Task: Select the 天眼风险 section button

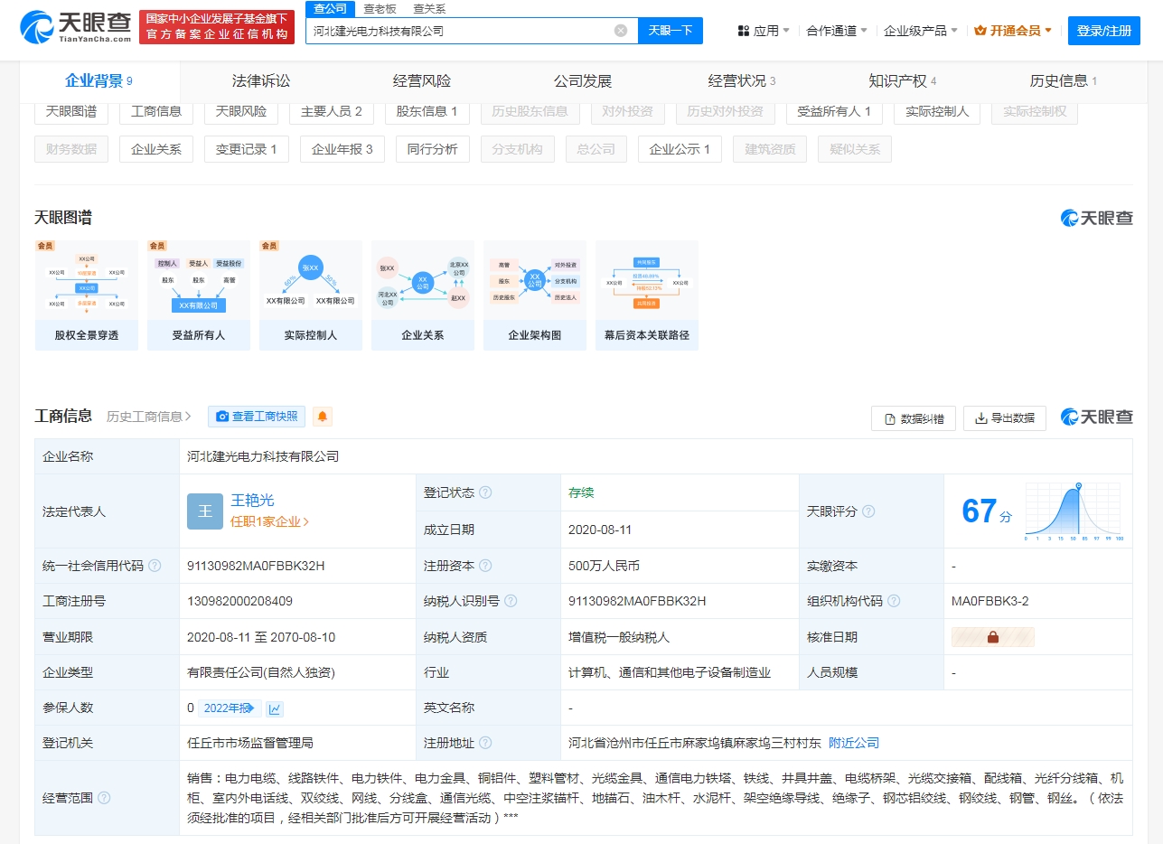Action: coord(241,111)
